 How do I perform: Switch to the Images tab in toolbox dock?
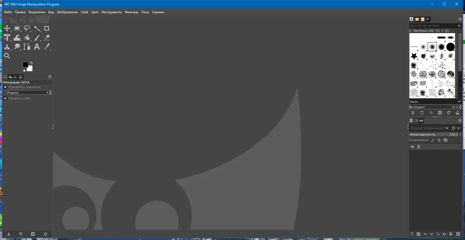(x=20, y=77)
